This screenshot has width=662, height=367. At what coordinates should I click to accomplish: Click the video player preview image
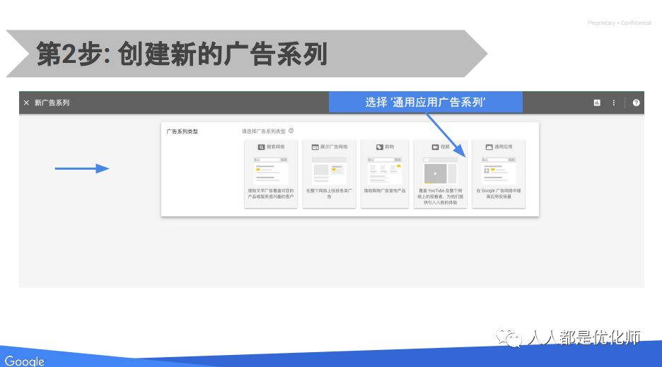click(441, 170)
